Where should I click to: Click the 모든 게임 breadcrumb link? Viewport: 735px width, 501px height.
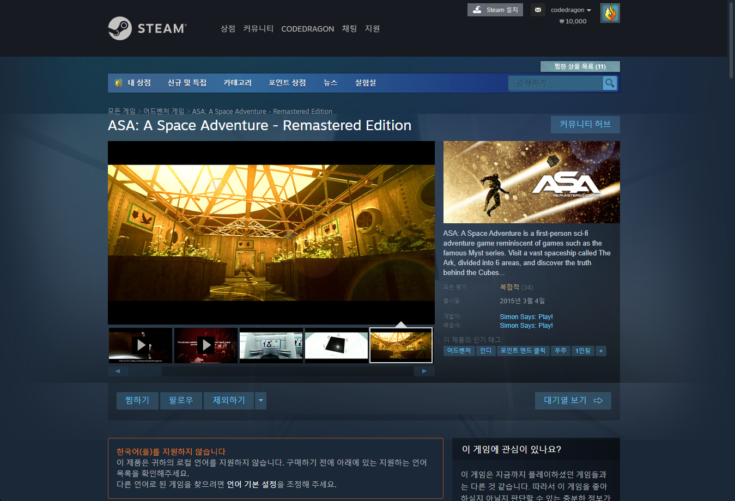[x=122, y=111]
